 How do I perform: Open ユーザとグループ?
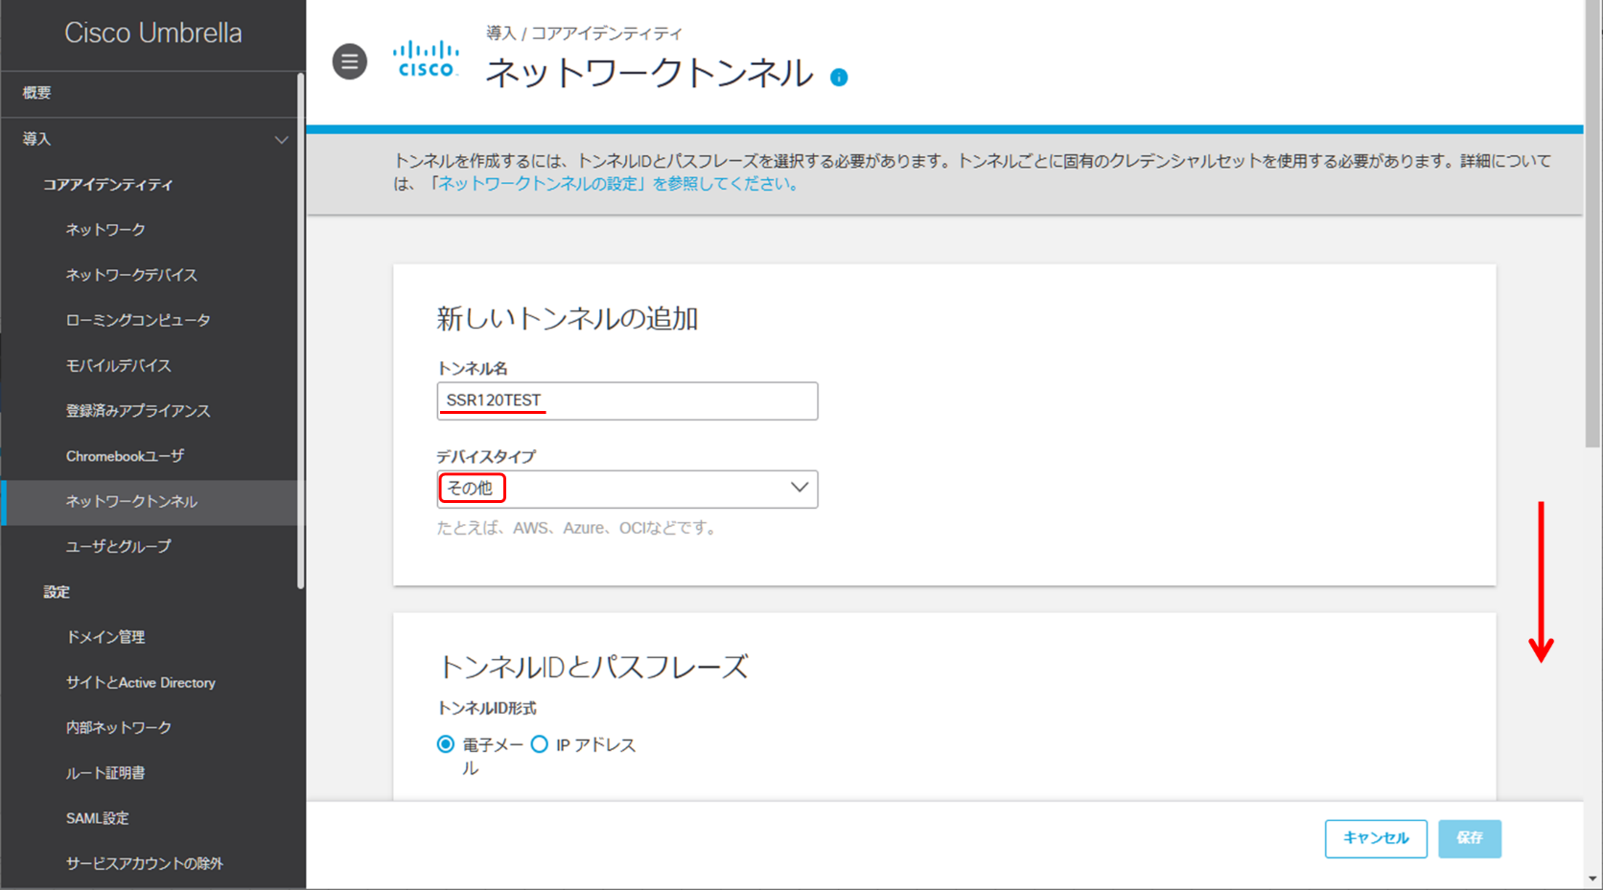(118, 546)
